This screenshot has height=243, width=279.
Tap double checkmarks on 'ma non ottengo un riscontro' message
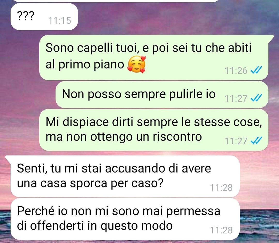[x=256, y=140]
